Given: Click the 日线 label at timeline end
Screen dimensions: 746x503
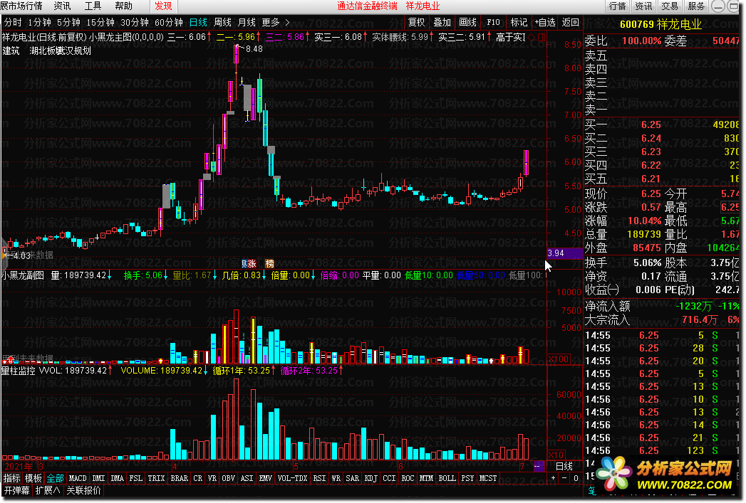Looking at the screenshot, I should pyautogui.click(x=564, y=467).
